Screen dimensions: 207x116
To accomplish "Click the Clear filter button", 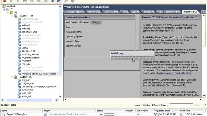I will (x=197, y=105).
